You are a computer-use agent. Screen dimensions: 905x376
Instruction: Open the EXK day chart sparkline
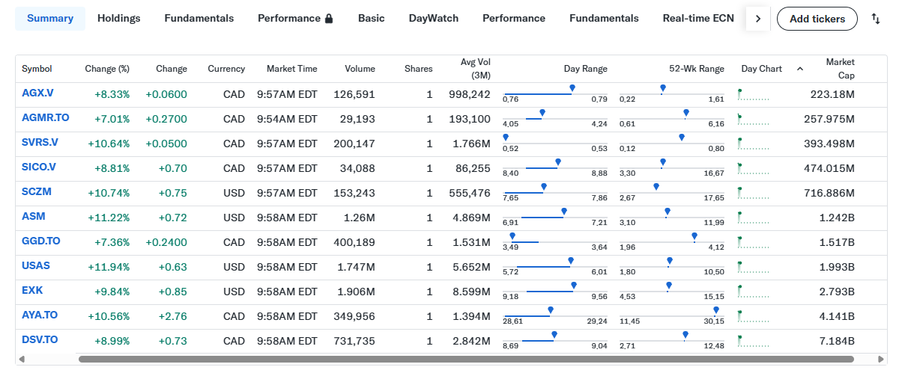tap(754, 292)
